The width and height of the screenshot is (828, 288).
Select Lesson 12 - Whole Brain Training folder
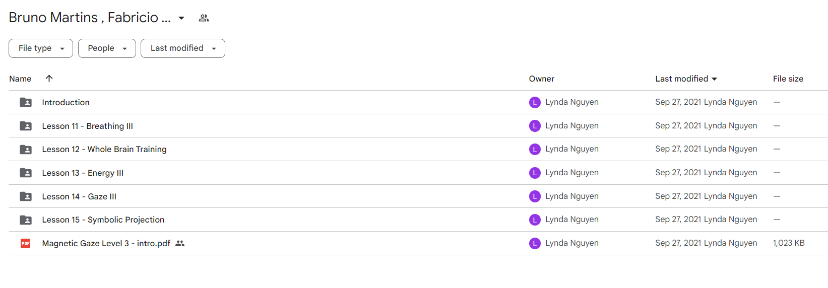click(418, 149)
